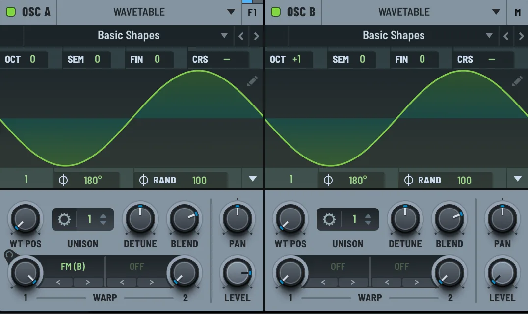Image resolution: width=528 pixels, height=314 pixels.
Task: Select next wavetable in OSC B
Action: pyautogui.click(x=521, y=36)
